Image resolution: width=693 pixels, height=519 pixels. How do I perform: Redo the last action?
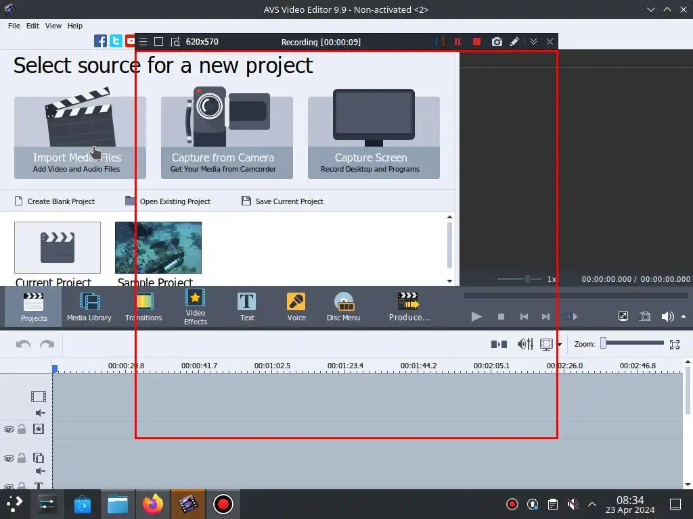(x=47, y=344)
